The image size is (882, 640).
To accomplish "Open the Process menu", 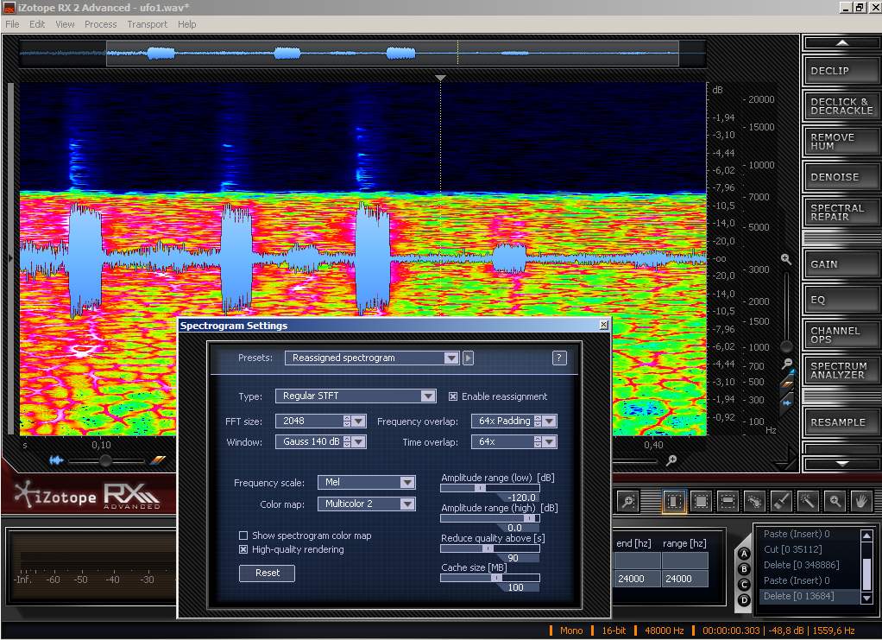I will pyautogui.click(x=101, y=24).
